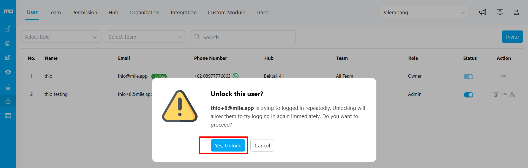Open the help question mark icon

[x=500, y=12]
